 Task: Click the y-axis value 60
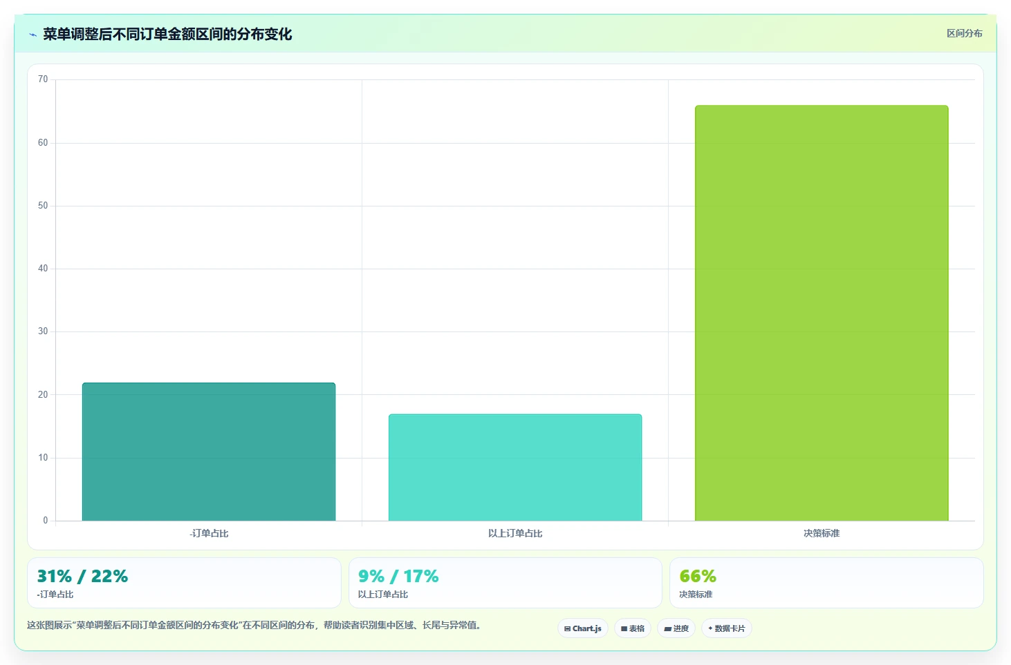[43, 143]
